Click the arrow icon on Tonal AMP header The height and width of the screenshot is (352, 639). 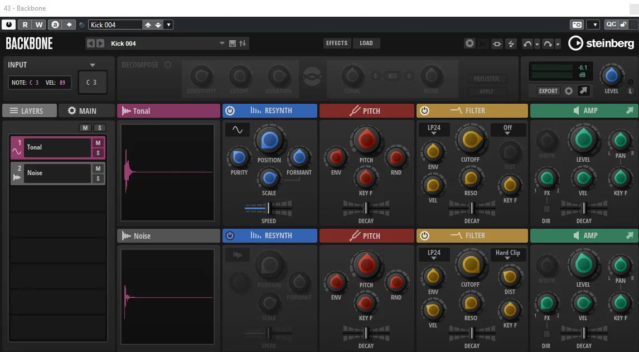[x=630, y=110]
